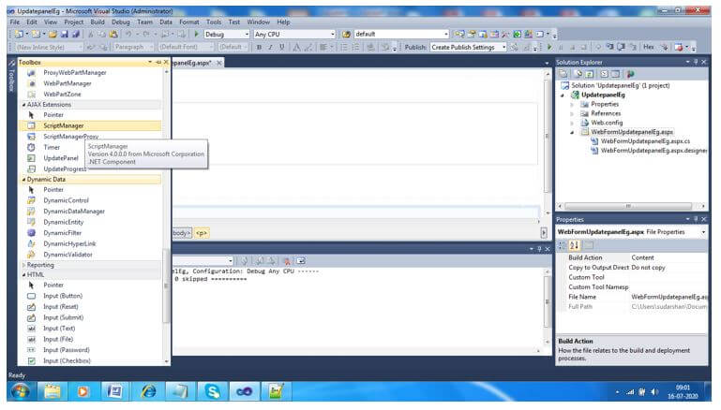
Task: Click the Paste toolbar icon
Action: click(x=113, y=34)
